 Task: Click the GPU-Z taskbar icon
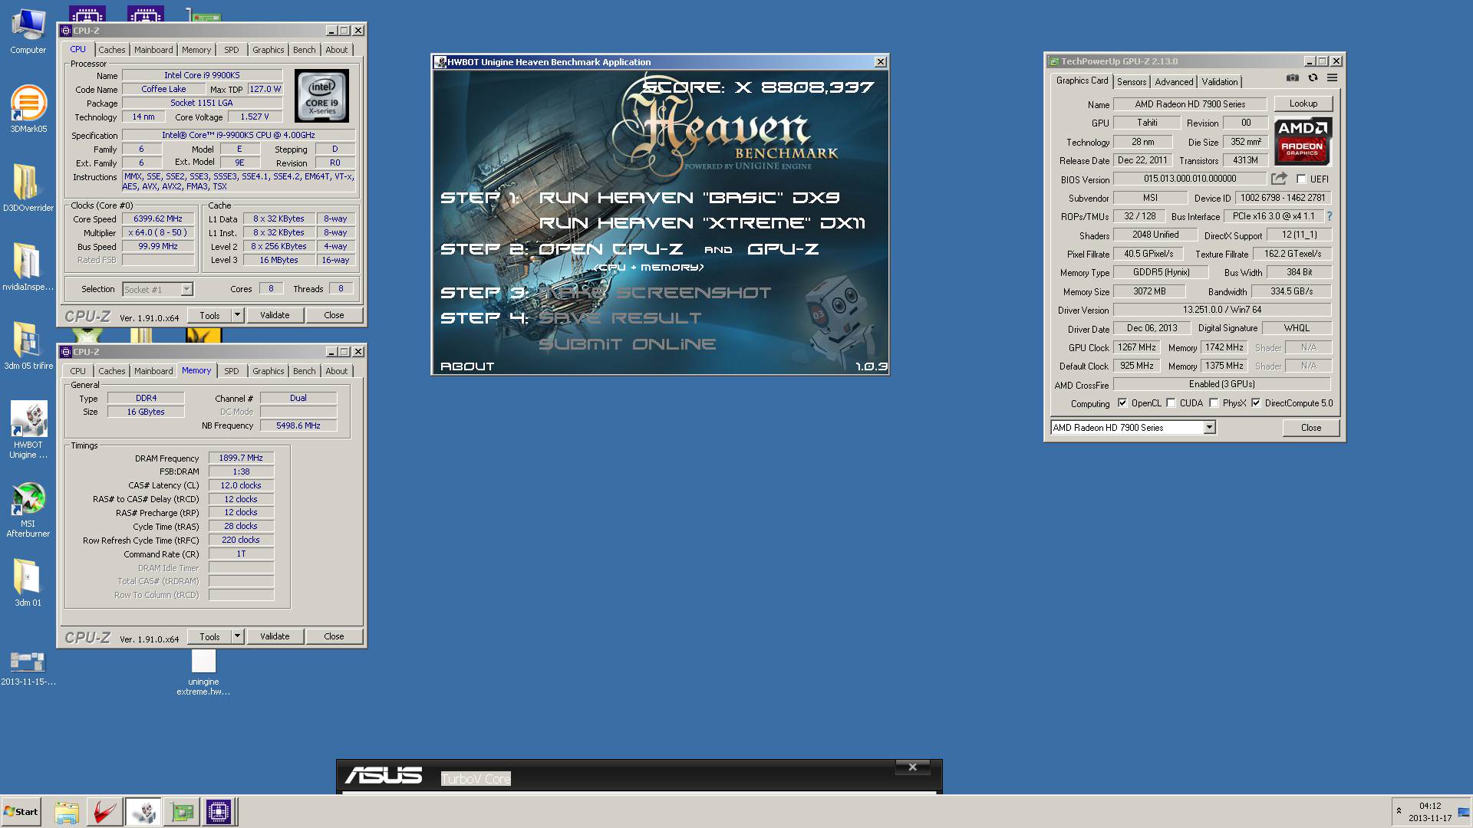pos(182,812)
